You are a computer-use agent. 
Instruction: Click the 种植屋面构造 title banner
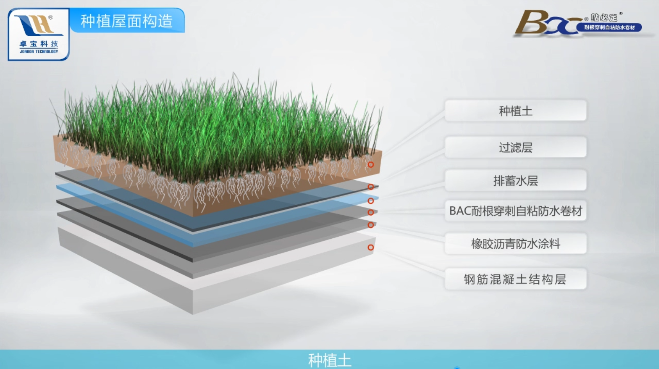(127, 21)
